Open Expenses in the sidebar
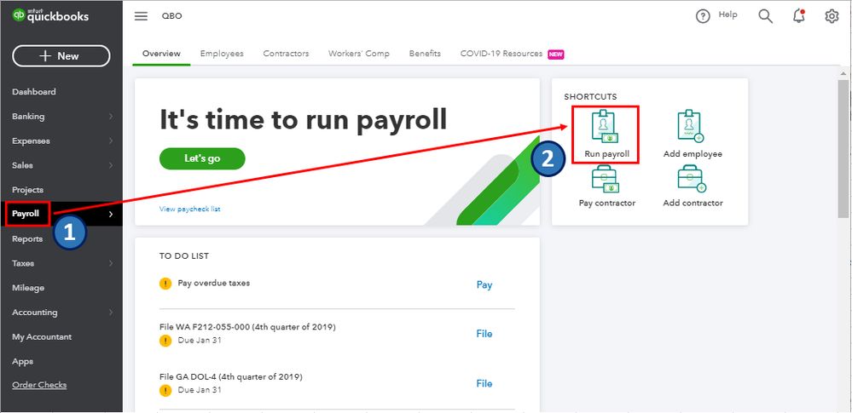852x413 pixels. [31, 141]
